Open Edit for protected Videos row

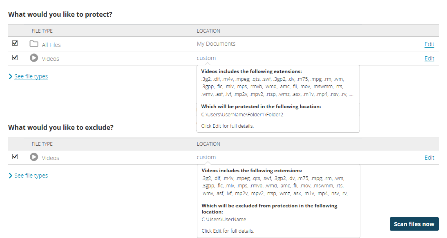429,58
